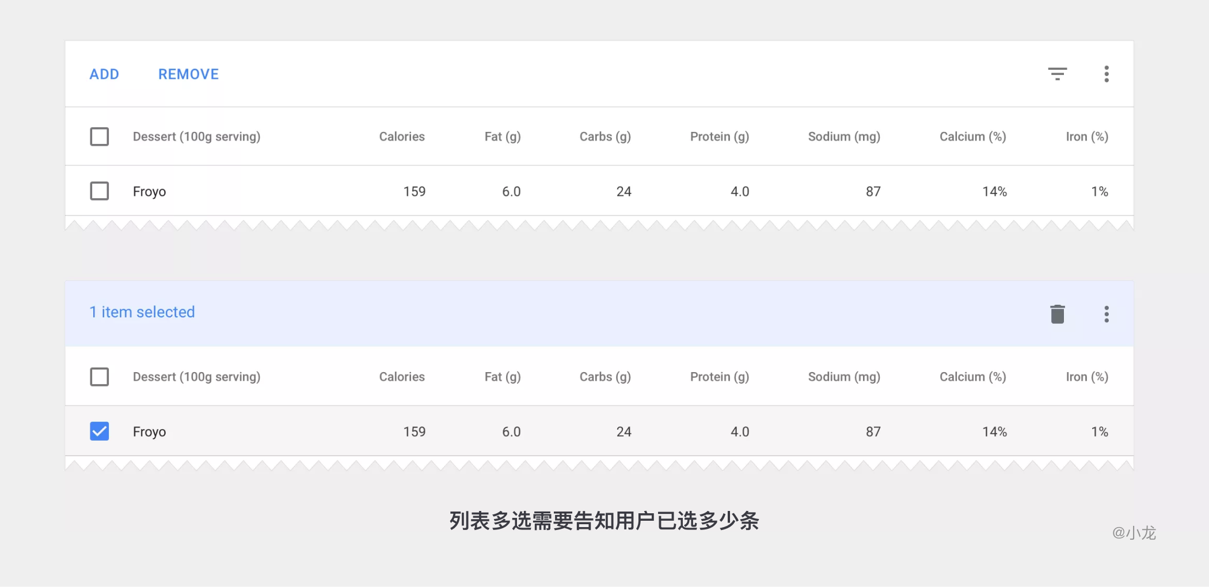Sort by Fat (g) in the top table
This screenshot has width=1209, height=587.
point(502,137)
